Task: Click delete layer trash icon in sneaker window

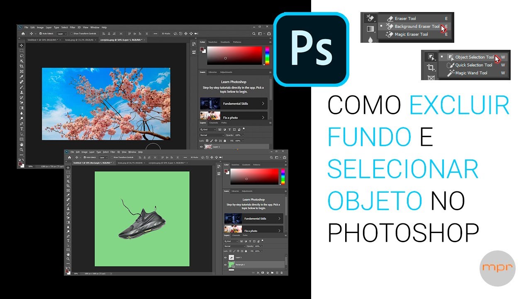Action: pos(282,273)
